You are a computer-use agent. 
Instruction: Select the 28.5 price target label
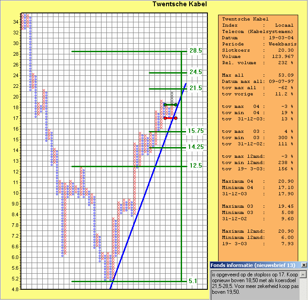[195, 51]
